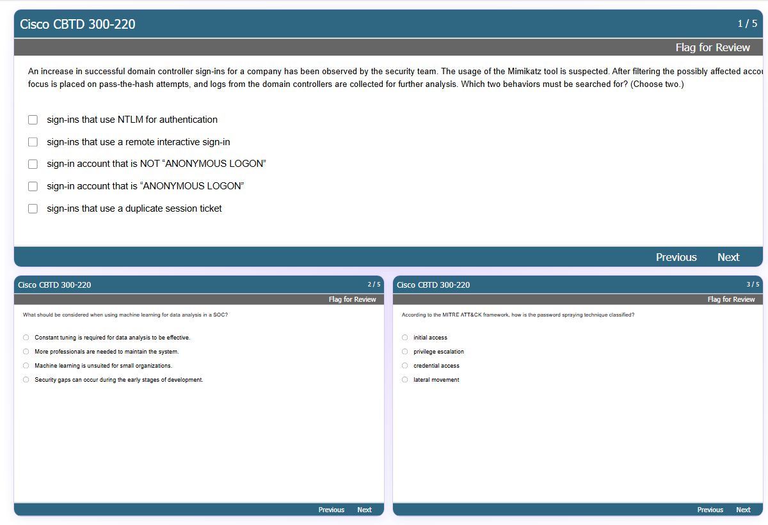
Task: Click Next on the 2 / 5 card
Action: (x=364, y=510)
